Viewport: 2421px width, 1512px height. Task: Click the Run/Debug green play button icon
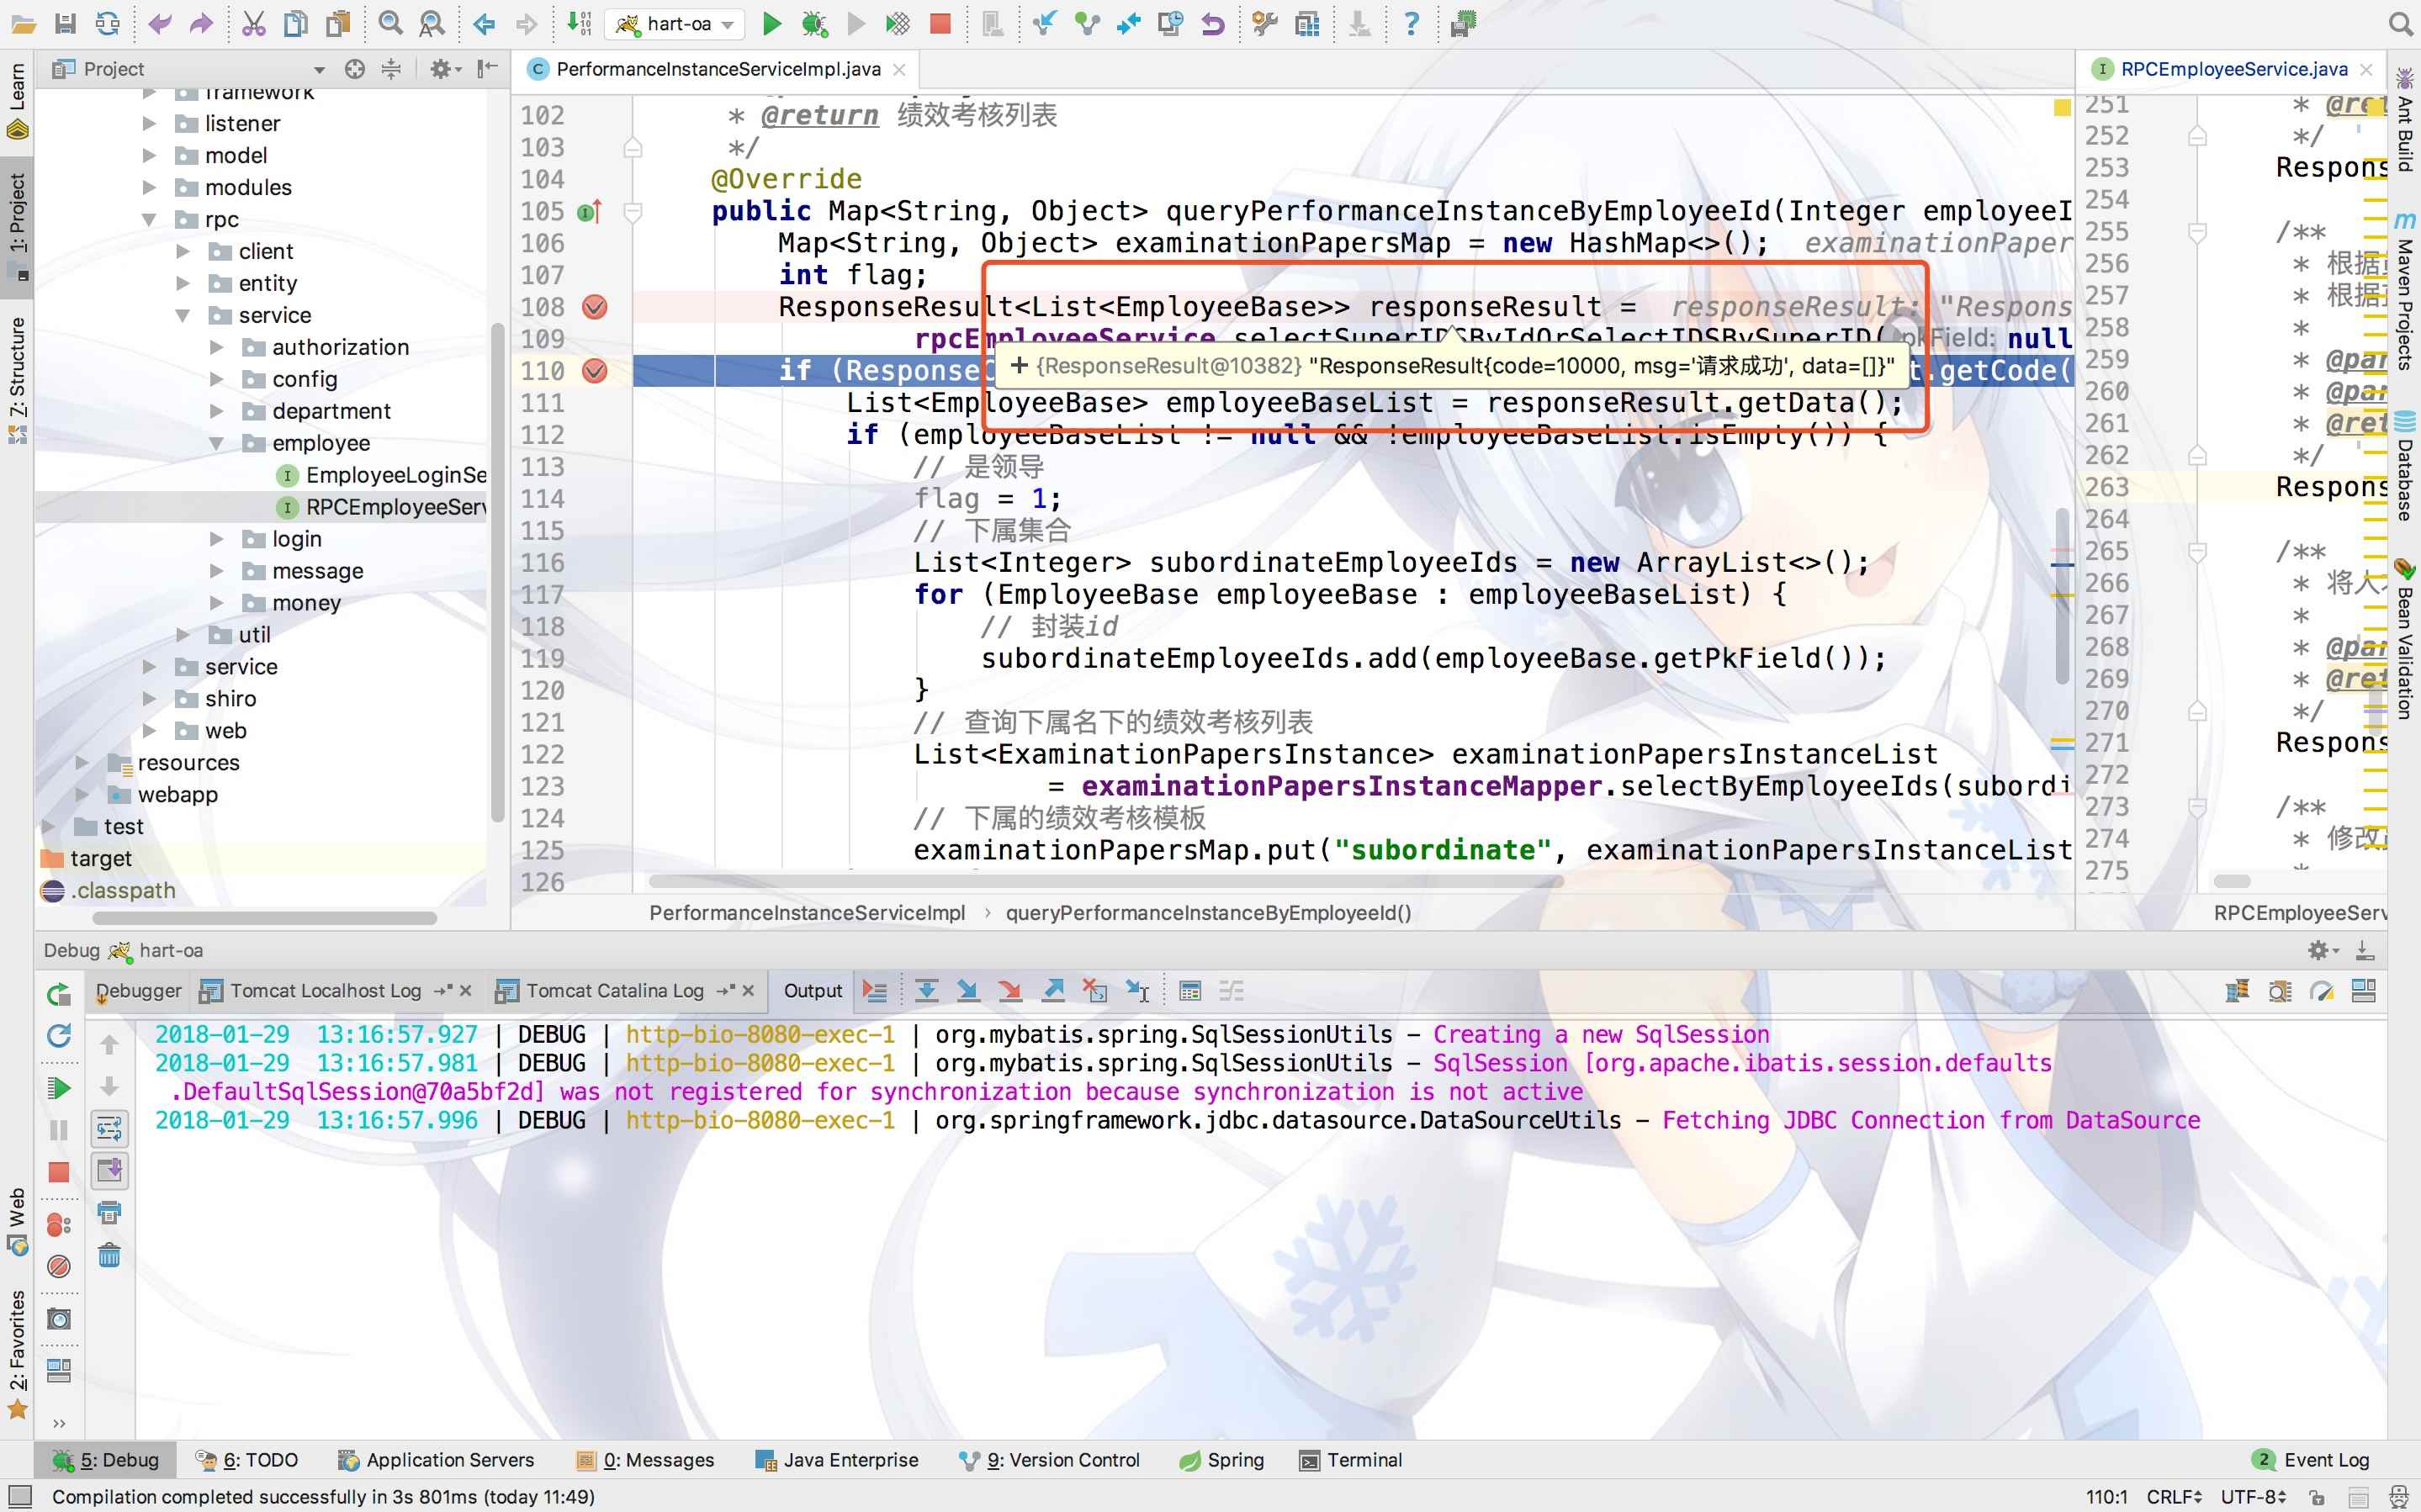[x=771, y=23]
